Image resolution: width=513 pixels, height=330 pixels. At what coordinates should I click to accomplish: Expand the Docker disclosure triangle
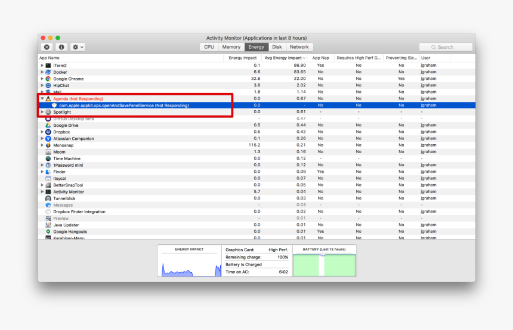coord(42,72)
